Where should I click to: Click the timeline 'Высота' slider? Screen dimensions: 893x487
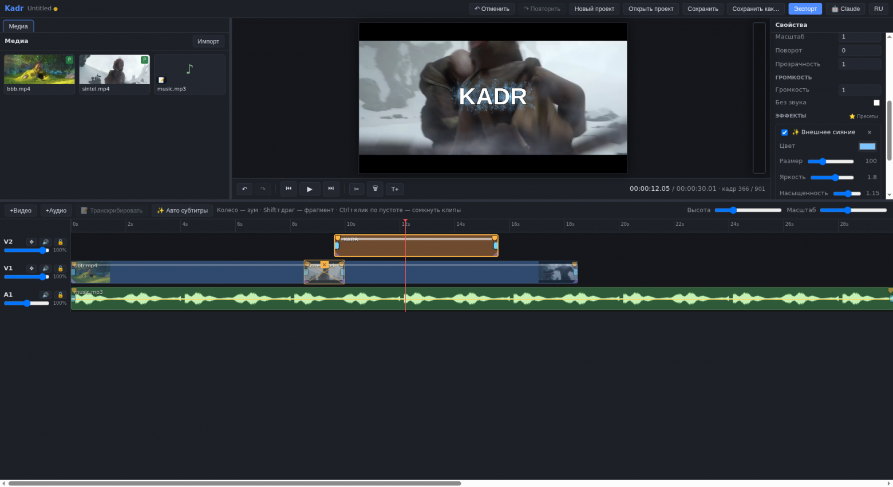[748, 210]
